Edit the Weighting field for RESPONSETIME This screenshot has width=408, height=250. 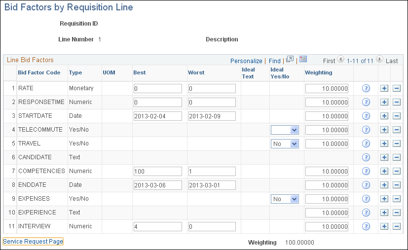327,102
